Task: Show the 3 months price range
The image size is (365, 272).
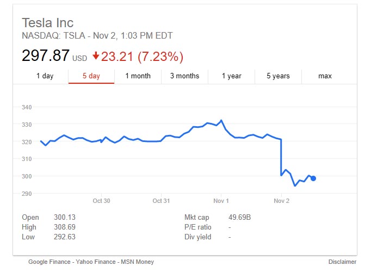Action: (184, 76)
